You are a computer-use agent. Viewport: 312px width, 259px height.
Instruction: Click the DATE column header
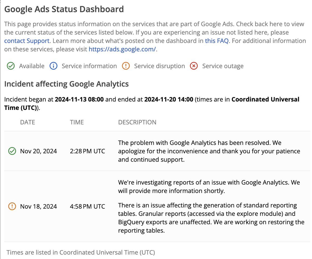point(28,122)
